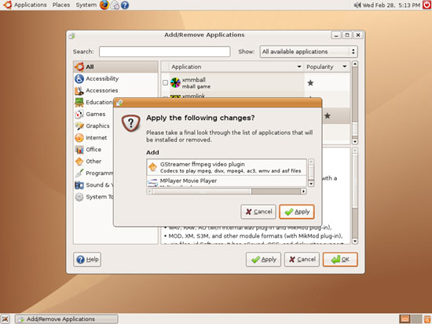Click the GStreamer ffmpeg plugin icon
The height and width of the screenshot is (324, 432).
[152, 167]
